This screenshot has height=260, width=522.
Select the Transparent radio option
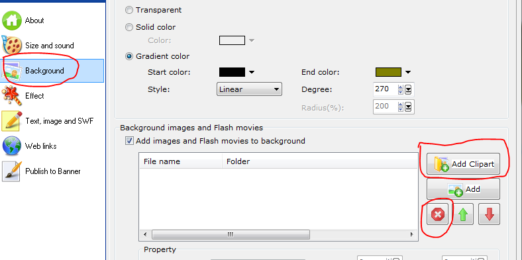click(x=129, y=10)
